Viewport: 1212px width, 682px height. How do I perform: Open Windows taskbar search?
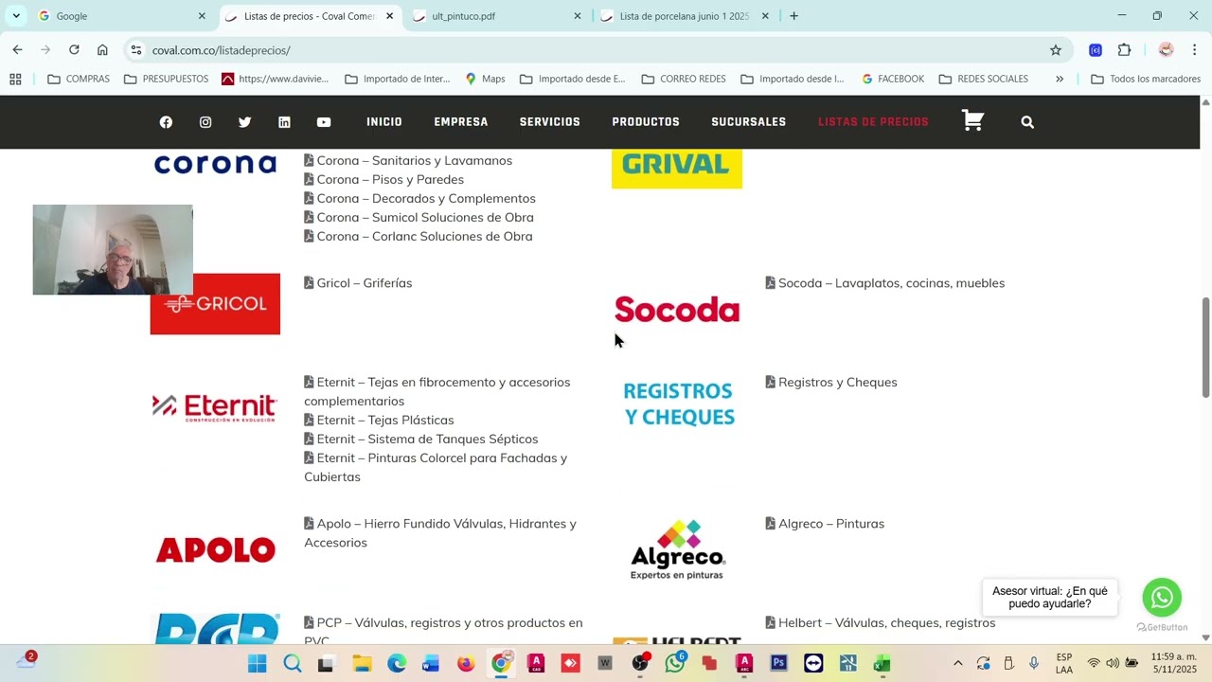(x=293, y=664)
